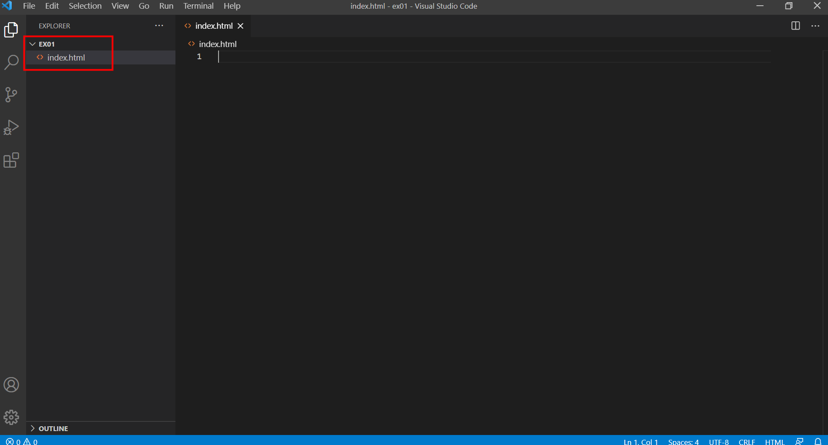Image resolution: width=828 pixels, height=445 pixels.
Task: Open the Search view
Action: pos(11,62)
